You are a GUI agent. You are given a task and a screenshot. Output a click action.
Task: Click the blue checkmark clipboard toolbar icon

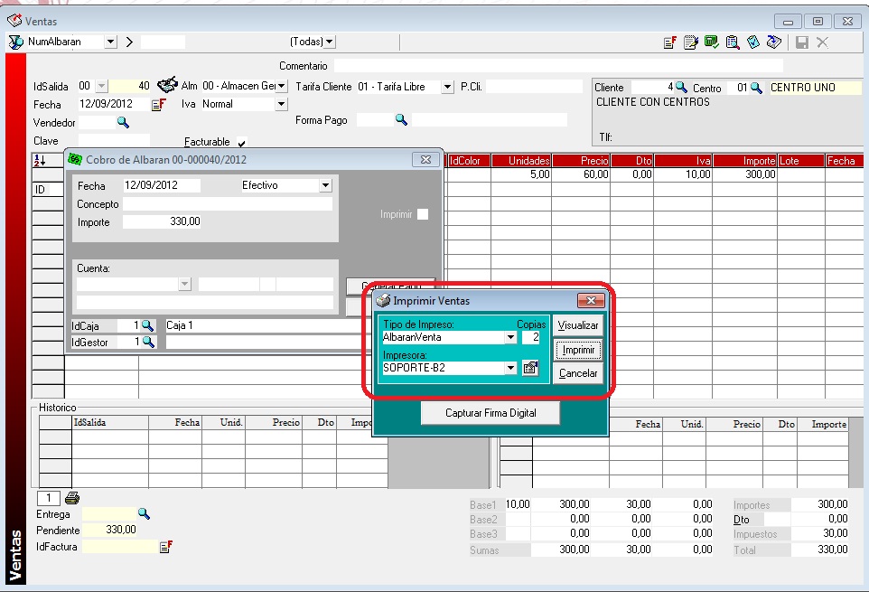[x=753, y=42]
